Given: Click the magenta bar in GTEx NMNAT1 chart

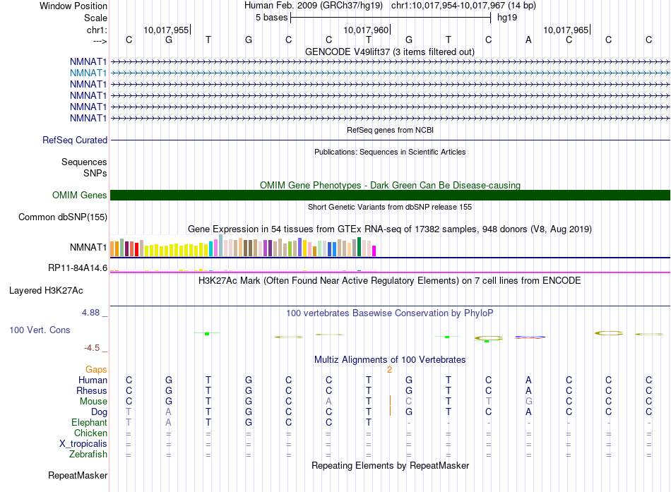Looking at the screenshot, I should pos(374,251).
